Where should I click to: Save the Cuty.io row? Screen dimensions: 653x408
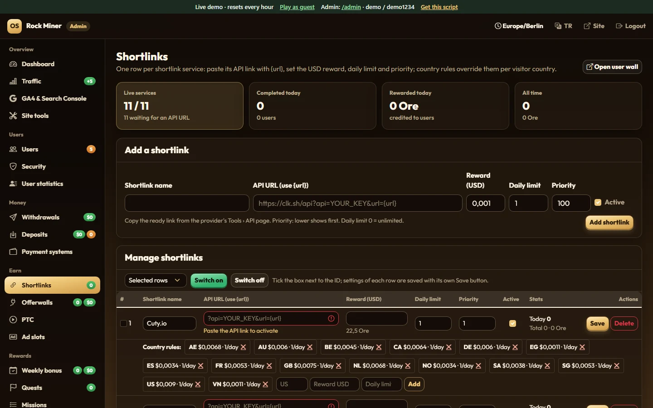pyautogui.click(x=597, y=323)
